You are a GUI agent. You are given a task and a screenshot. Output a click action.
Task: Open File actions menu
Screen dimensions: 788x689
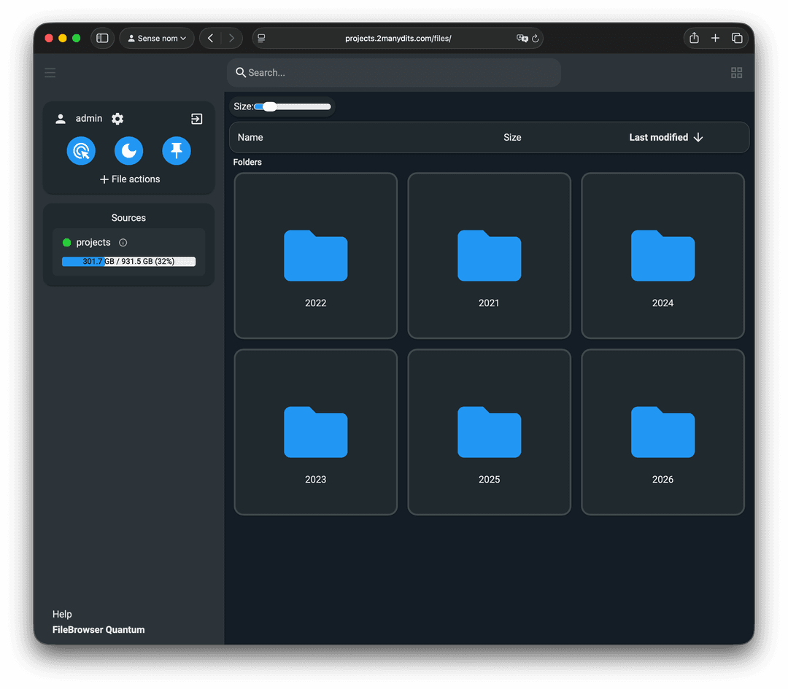click(x=130, y=179)
